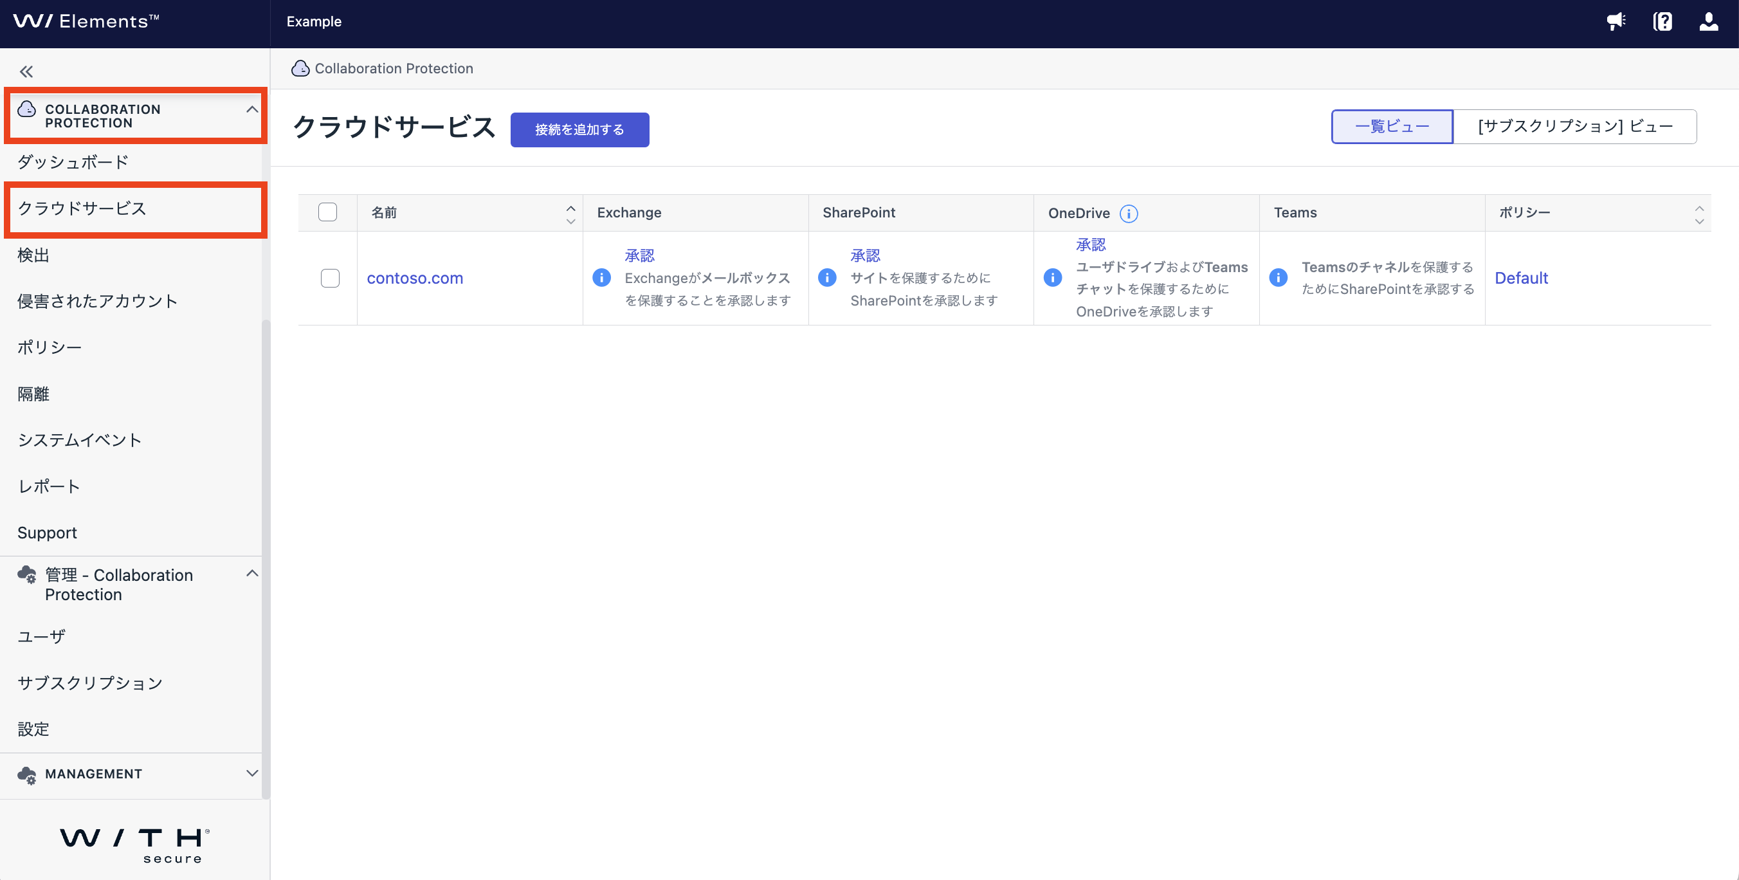Click the sidebar vertical scrollbar

tap(266, 559)
